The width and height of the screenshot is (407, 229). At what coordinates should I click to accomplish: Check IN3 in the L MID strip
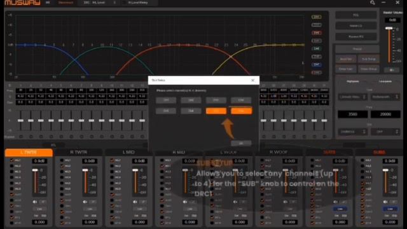click(x=112, y=172)
